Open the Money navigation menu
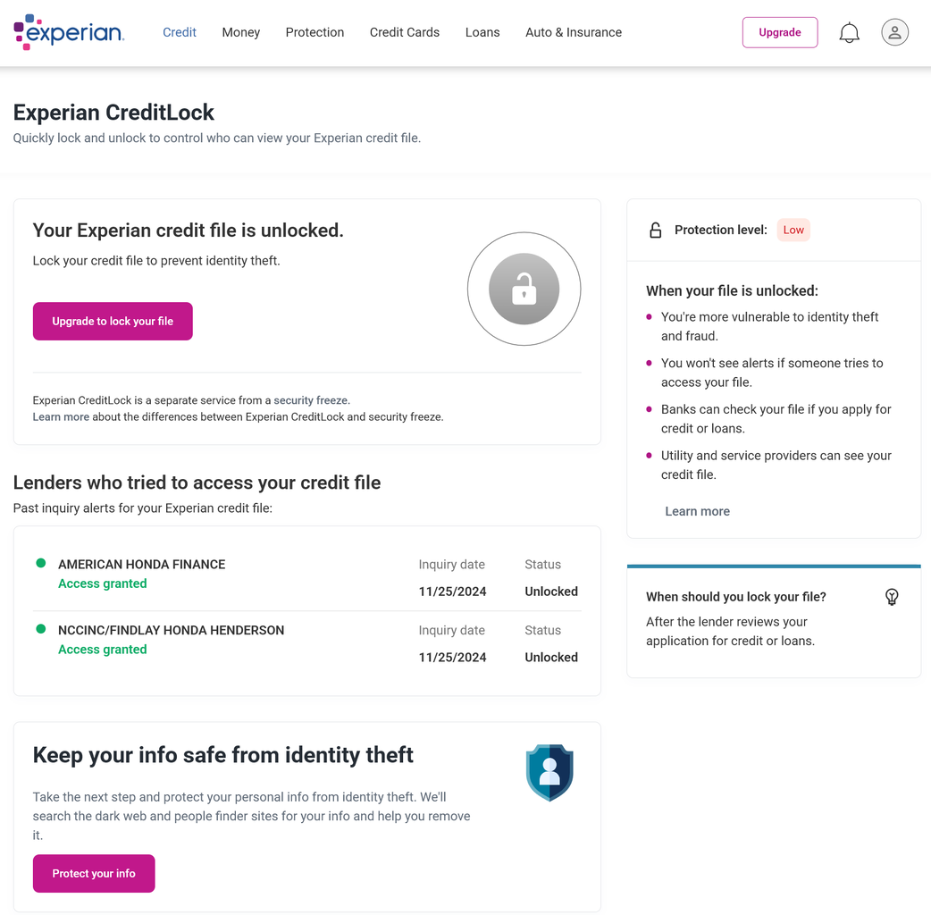Image resolution: width=931 pixels, height=915 pixels. (240, 33)
